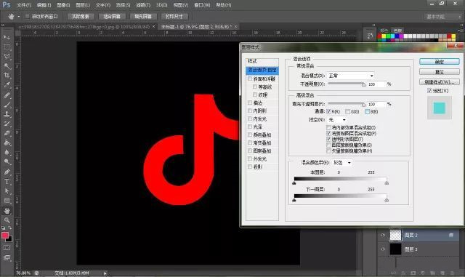The width and height of the screenshot is (465, 277).
Task: Expand the collapsed panel arrows above toolbox
Action: (x=3, y=25)
